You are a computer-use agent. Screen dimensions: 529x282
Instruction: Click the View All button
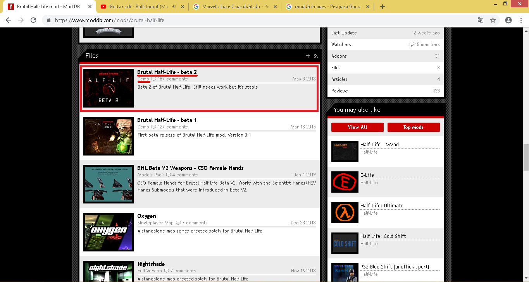(x=357, y=127)
